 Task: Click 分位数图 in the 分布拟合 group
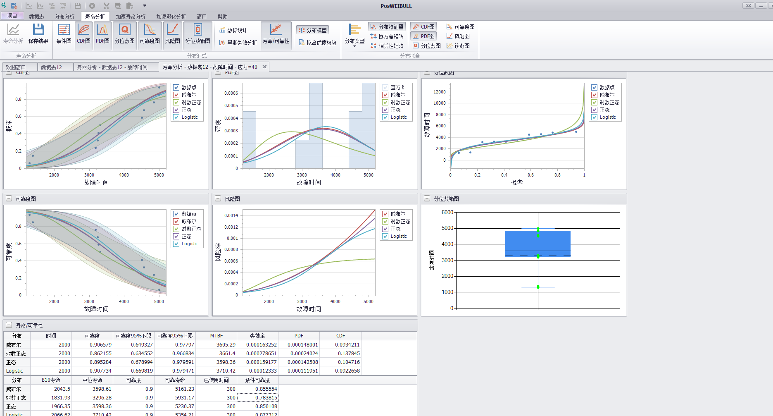tap(427, 46)
